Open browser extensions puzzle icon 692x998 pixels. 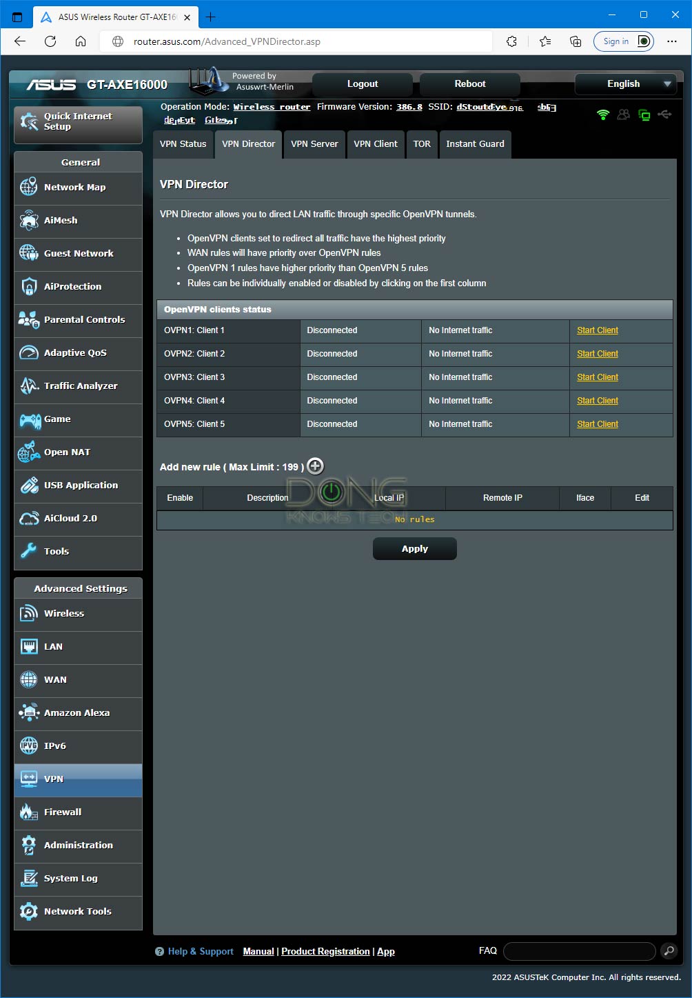click(x=511, y=41)
